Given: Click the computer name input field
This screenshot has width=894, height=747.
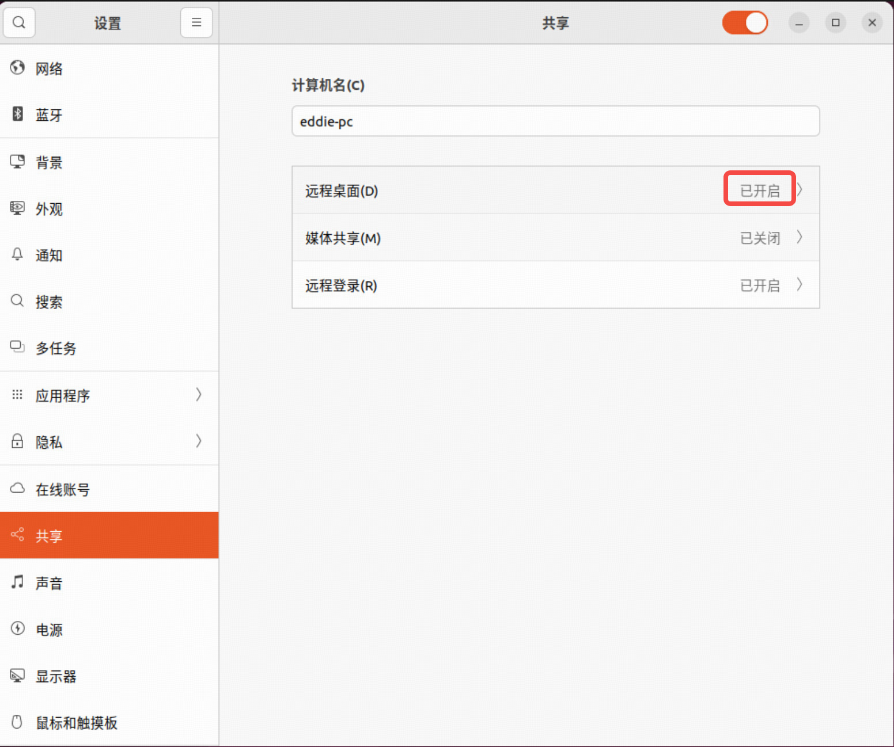Looking at the screenshot, I should 555,121.
